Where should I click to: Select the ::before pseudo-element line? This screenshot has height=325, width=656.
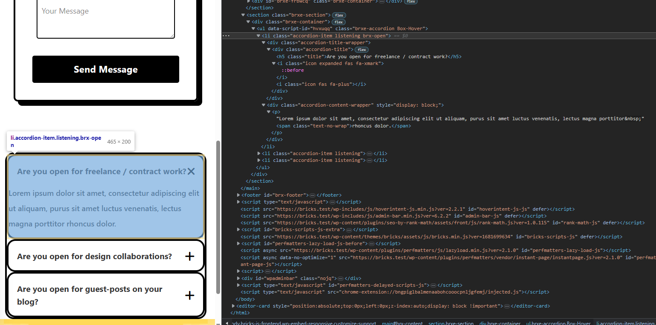click(x=292, y=70)
